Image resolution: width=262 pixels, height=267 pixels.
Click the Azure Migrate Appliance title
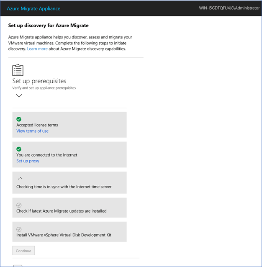(33, 8)
